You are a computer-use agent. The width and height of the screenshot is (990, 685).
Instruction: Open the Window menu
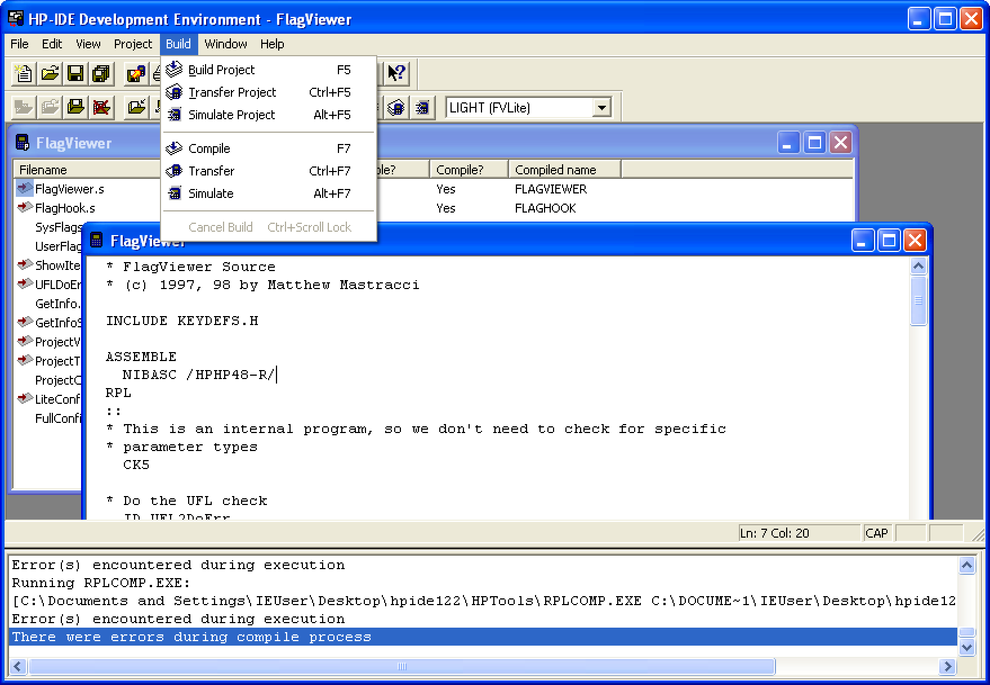[x=226, y=44]
